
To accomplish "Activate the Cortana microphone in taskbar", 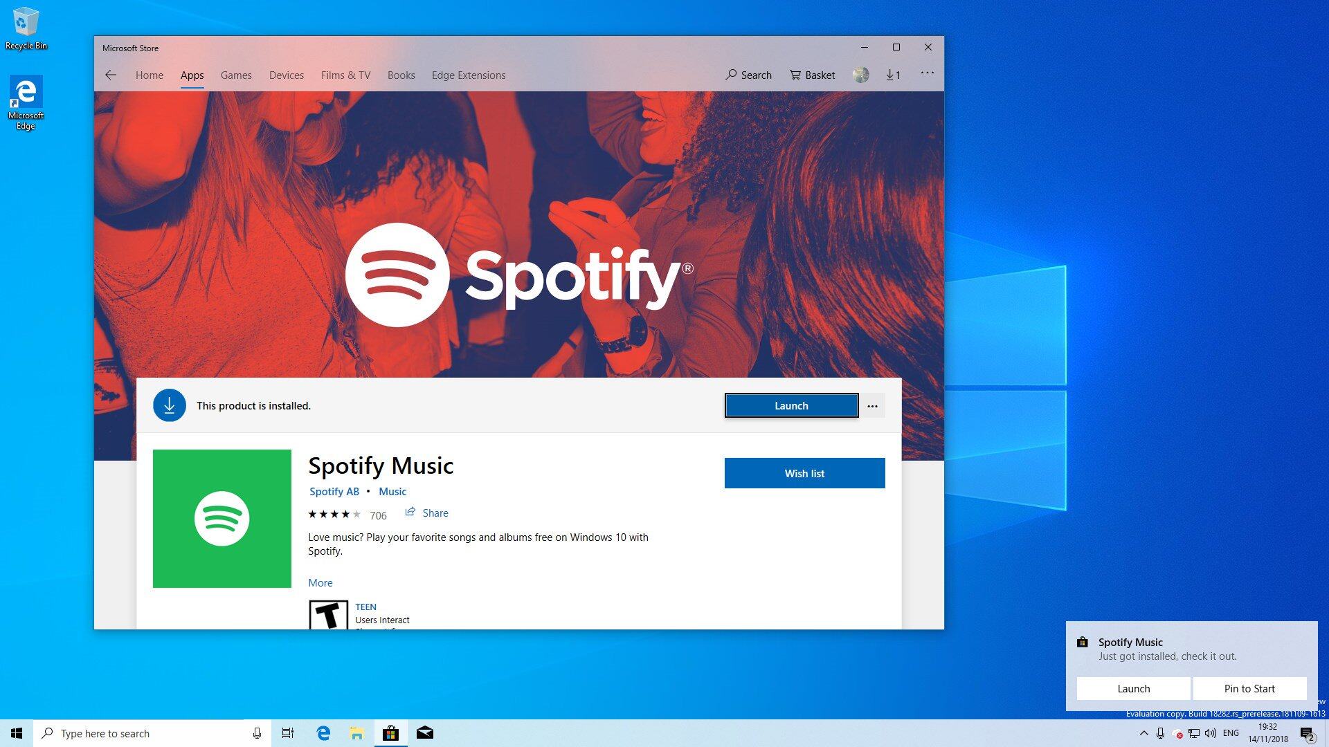I will pyautogui.click(x=257, y=733).
